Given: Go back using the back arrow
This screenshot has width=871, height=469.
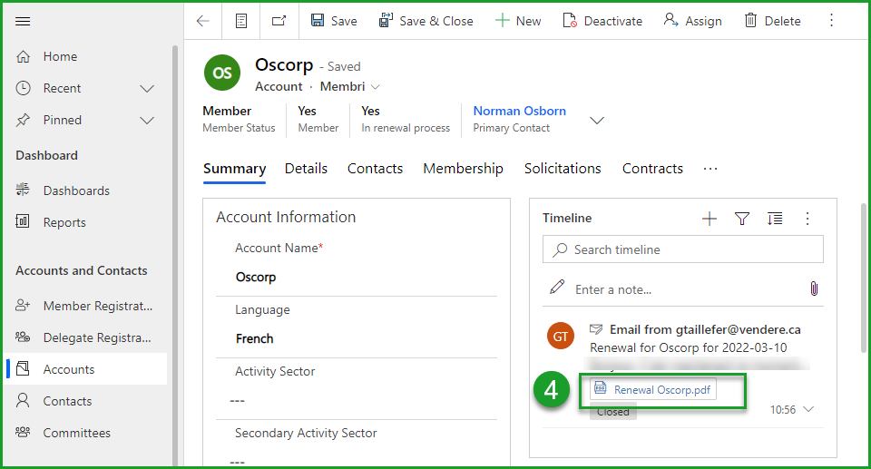Looking at the screenshot, I should (x=203, y=21).
